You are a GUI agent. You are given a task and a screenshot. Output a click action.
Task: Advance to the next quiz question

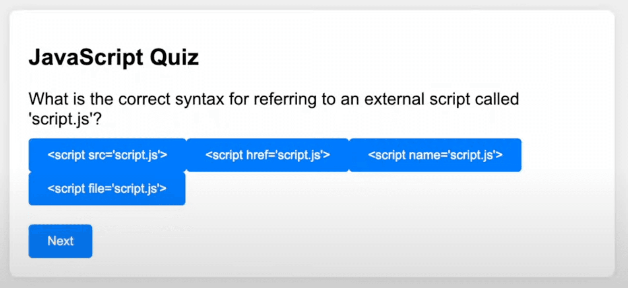tap(60, 241)
